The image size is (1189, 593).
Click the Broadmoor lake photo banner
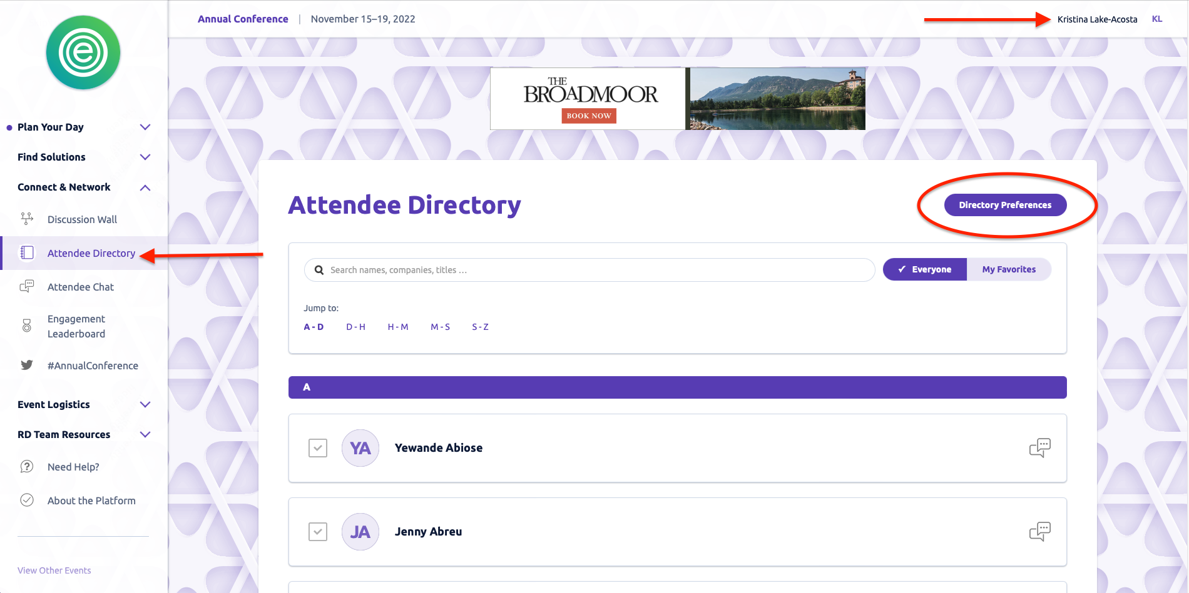tap(778, 99)
